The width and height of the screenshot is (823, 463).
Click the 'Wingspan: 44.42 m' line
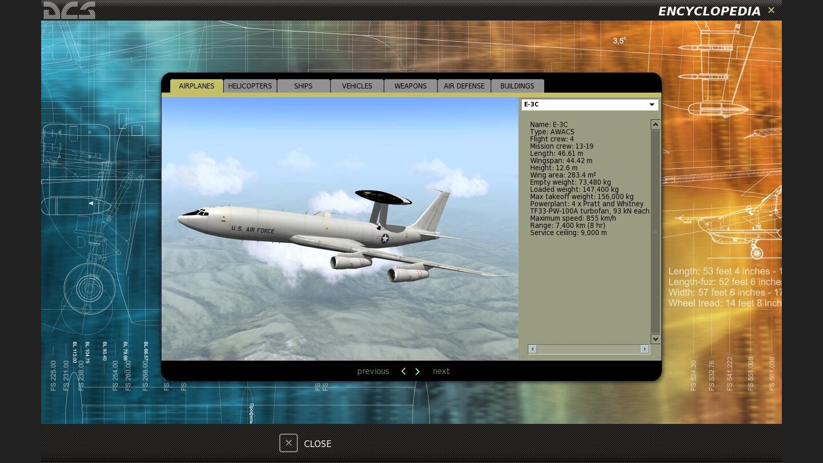pyautogui.click(x=561, y=161)
